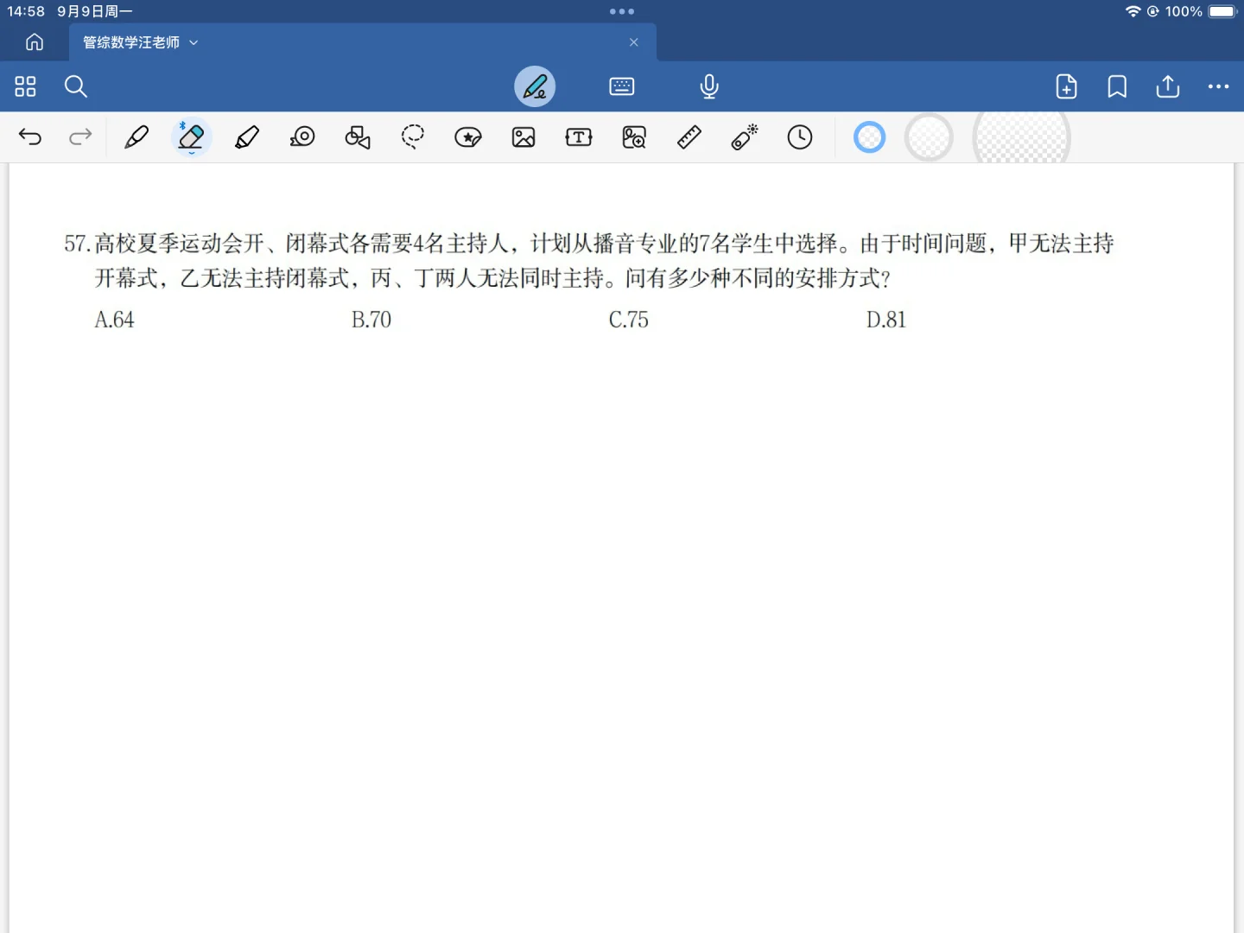Go to the home screen icon
Screen dimensions: 1244x933
(35, 42)
